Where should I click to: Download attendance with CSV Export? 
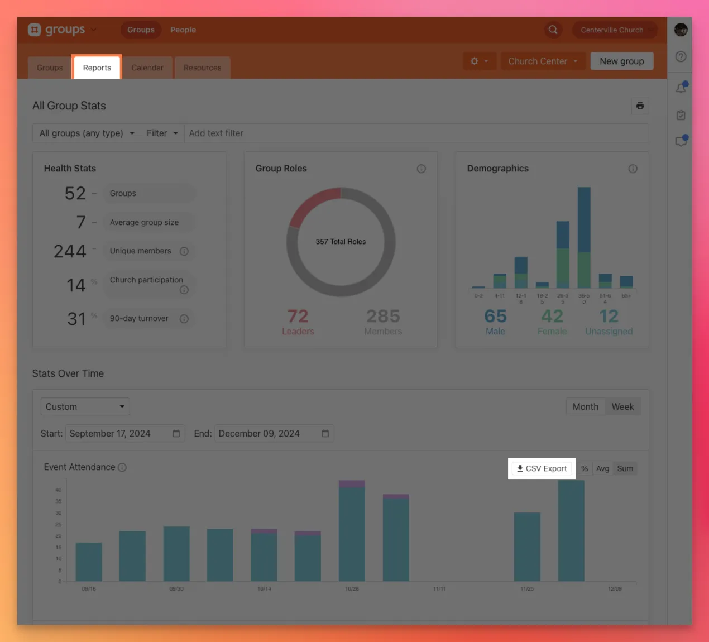coord(542,469)
